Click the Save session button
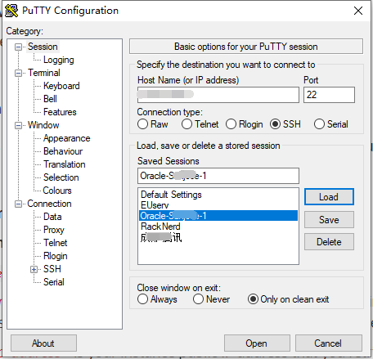 (329, 220)
